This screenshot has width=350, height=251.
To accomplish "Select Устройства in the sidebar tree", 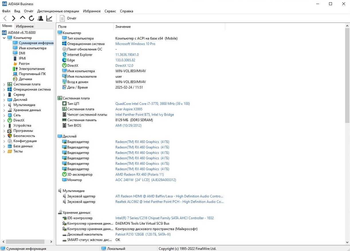I will click(x=22, y=125).
